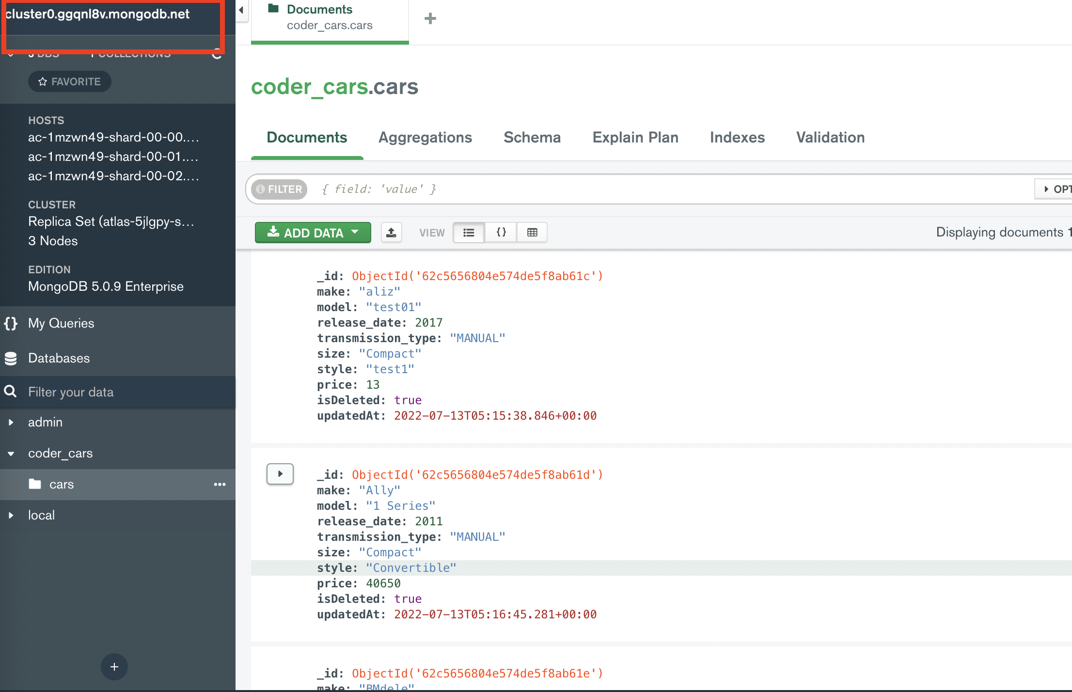Screen dimensions: 1072x692
Task: Open the Explain Plan tab
Action: pos(635,137)
